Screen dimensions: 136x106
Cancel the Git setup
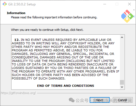123,100
